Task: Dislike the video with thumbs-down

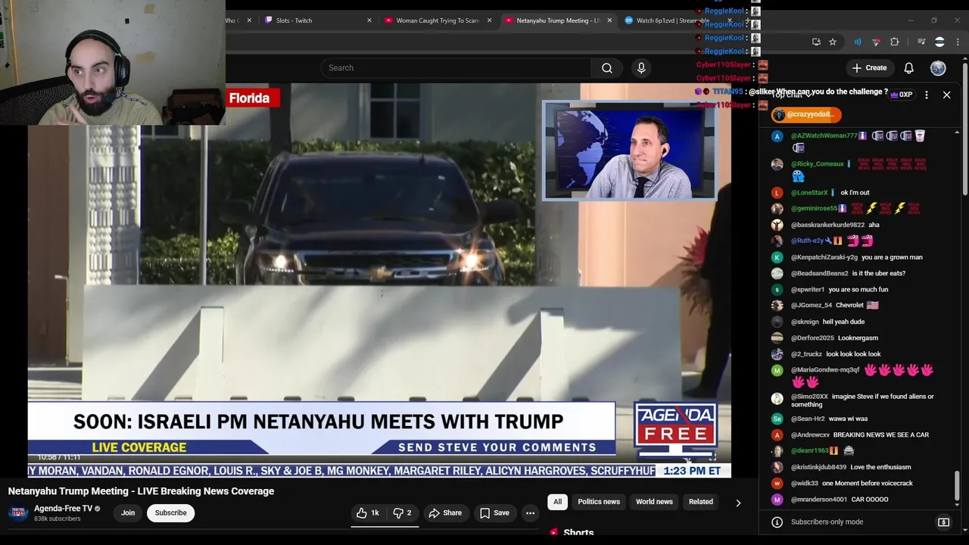Action: pyautogui.click(x=403, y=512)
